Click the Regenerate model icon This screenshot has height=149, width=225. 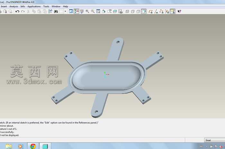[50, 12]
